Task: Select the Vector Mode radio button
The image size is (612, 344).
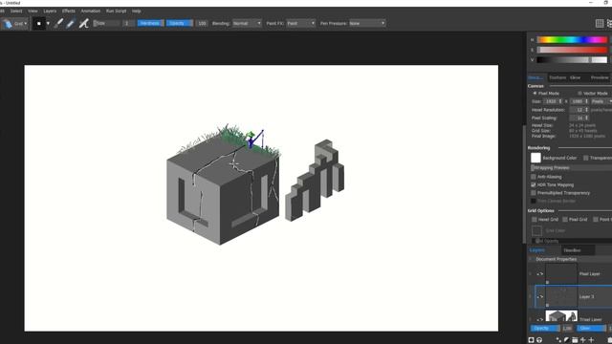Action: [579, 94]
